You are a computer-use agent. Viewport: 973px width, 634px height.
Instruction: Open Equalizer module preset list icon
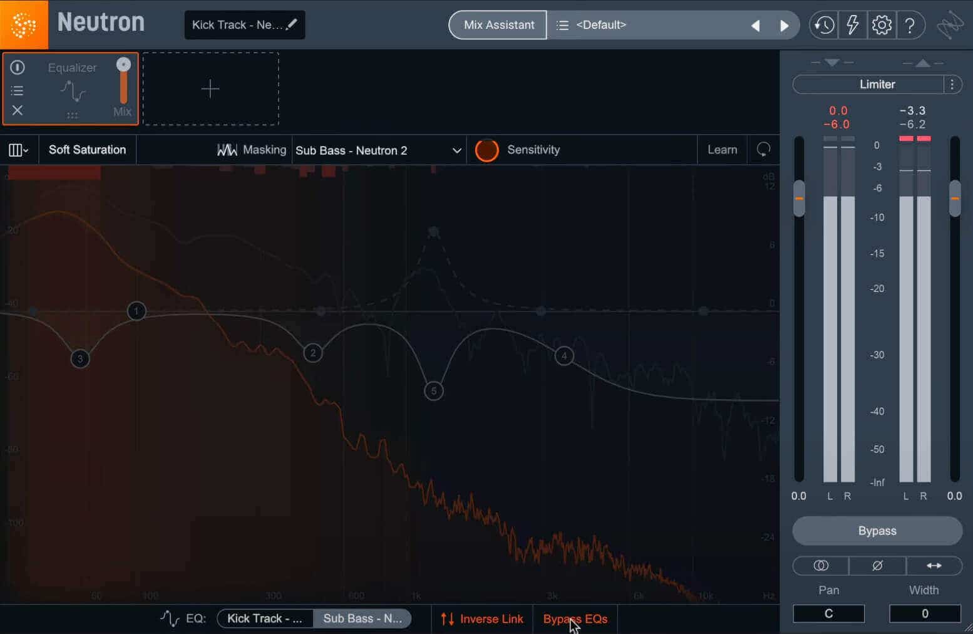pyautogui.click(x=18, y=91)
